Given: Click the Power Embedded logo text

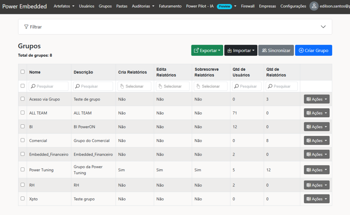Looking at the screenshot, I should 25,6.
